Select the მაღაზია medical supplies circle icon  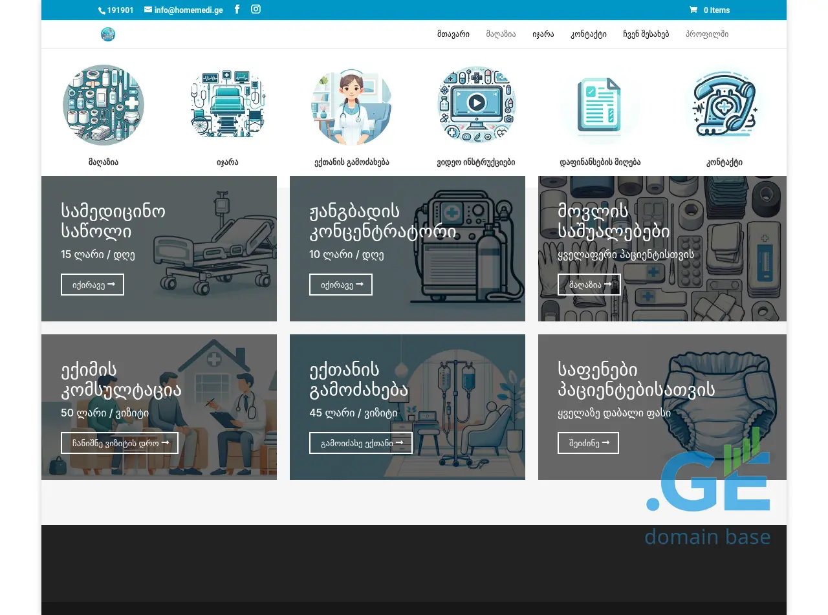pos(103,105)
